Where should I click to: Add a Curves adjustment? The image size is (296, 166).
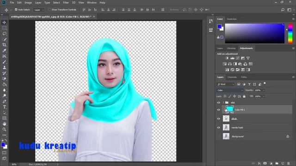[238, 58]
